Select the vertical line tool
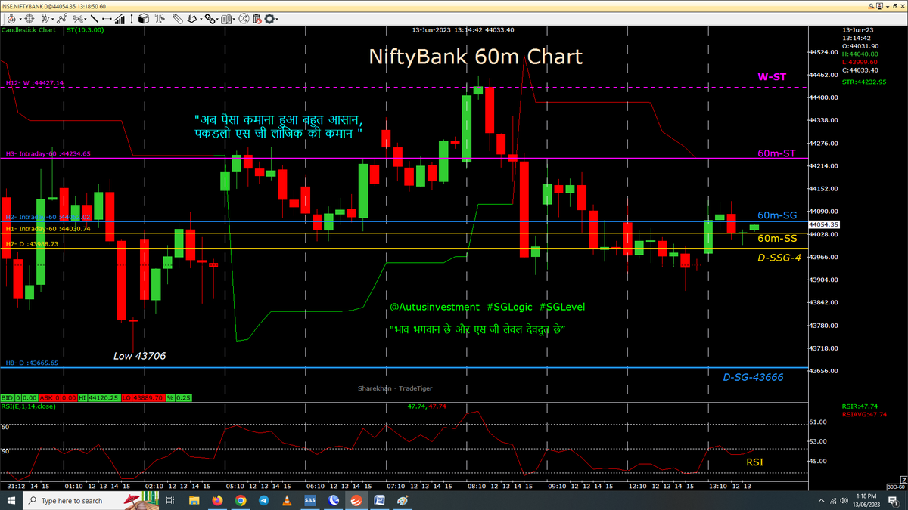The width and height of the screenshot is (908, 510). (x=132, y=18)
